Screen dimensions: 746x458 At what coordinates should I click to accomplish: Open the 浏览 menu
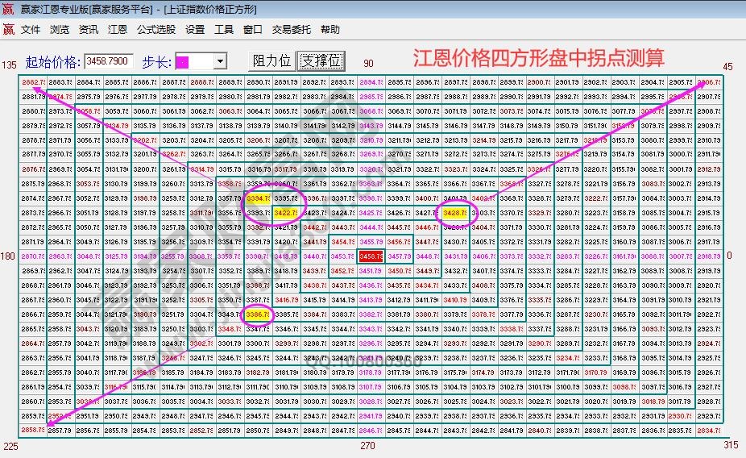point(60,30)
